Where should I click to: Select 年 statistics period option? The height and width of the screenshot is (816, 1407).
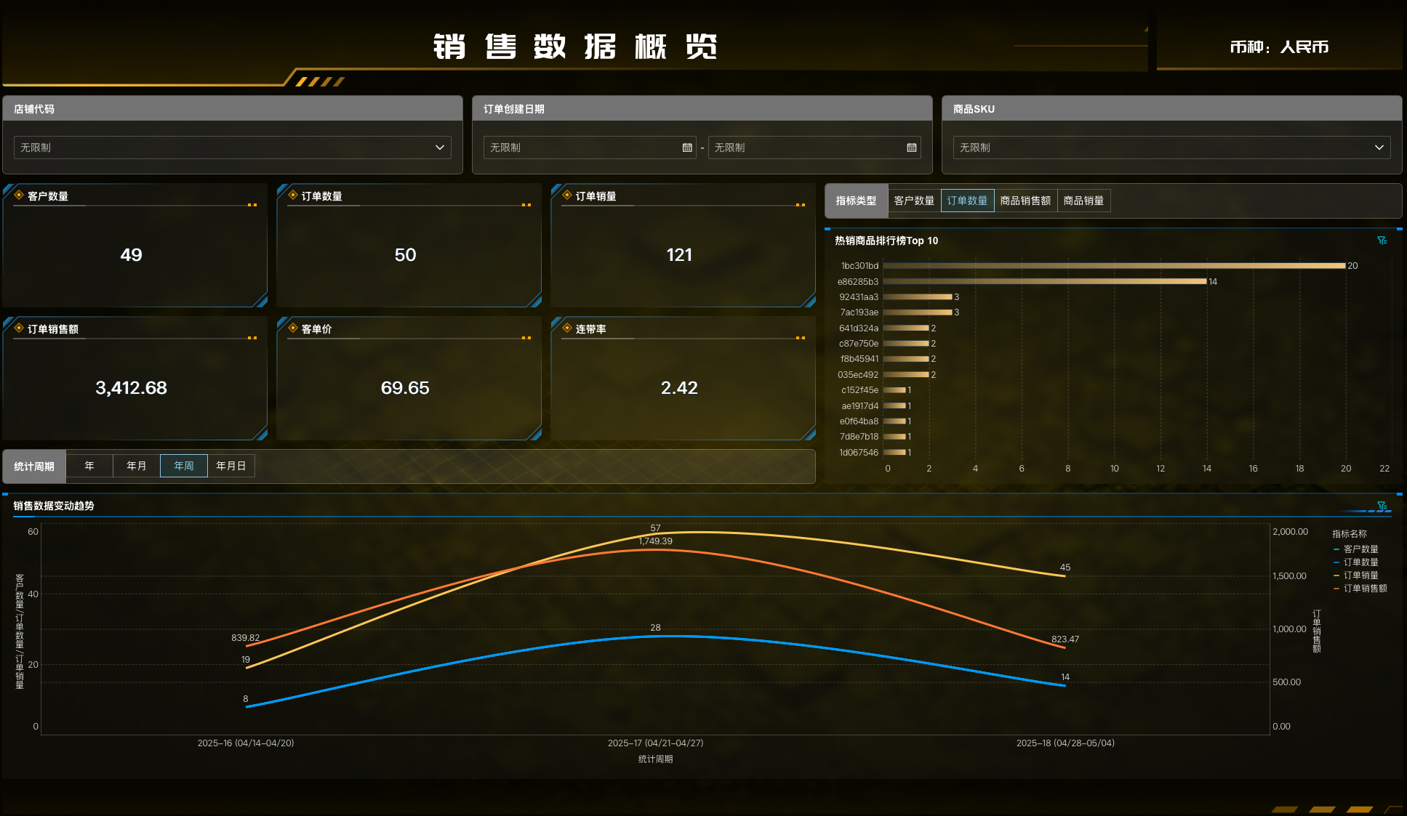pos(89,466)
